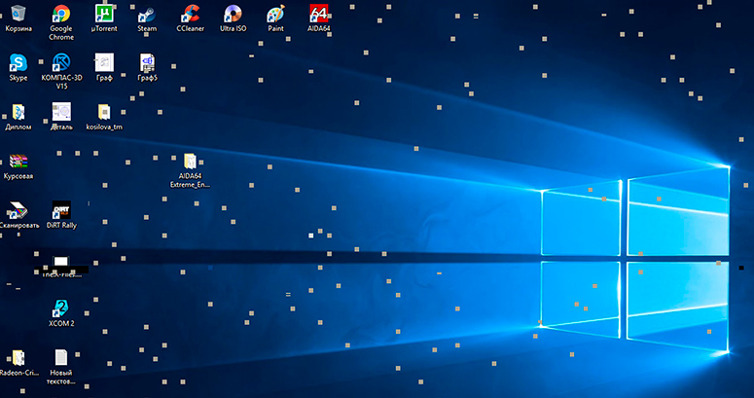
Task: Select the red AIDA64 shortcut icon
Action: tap(318, 14)
